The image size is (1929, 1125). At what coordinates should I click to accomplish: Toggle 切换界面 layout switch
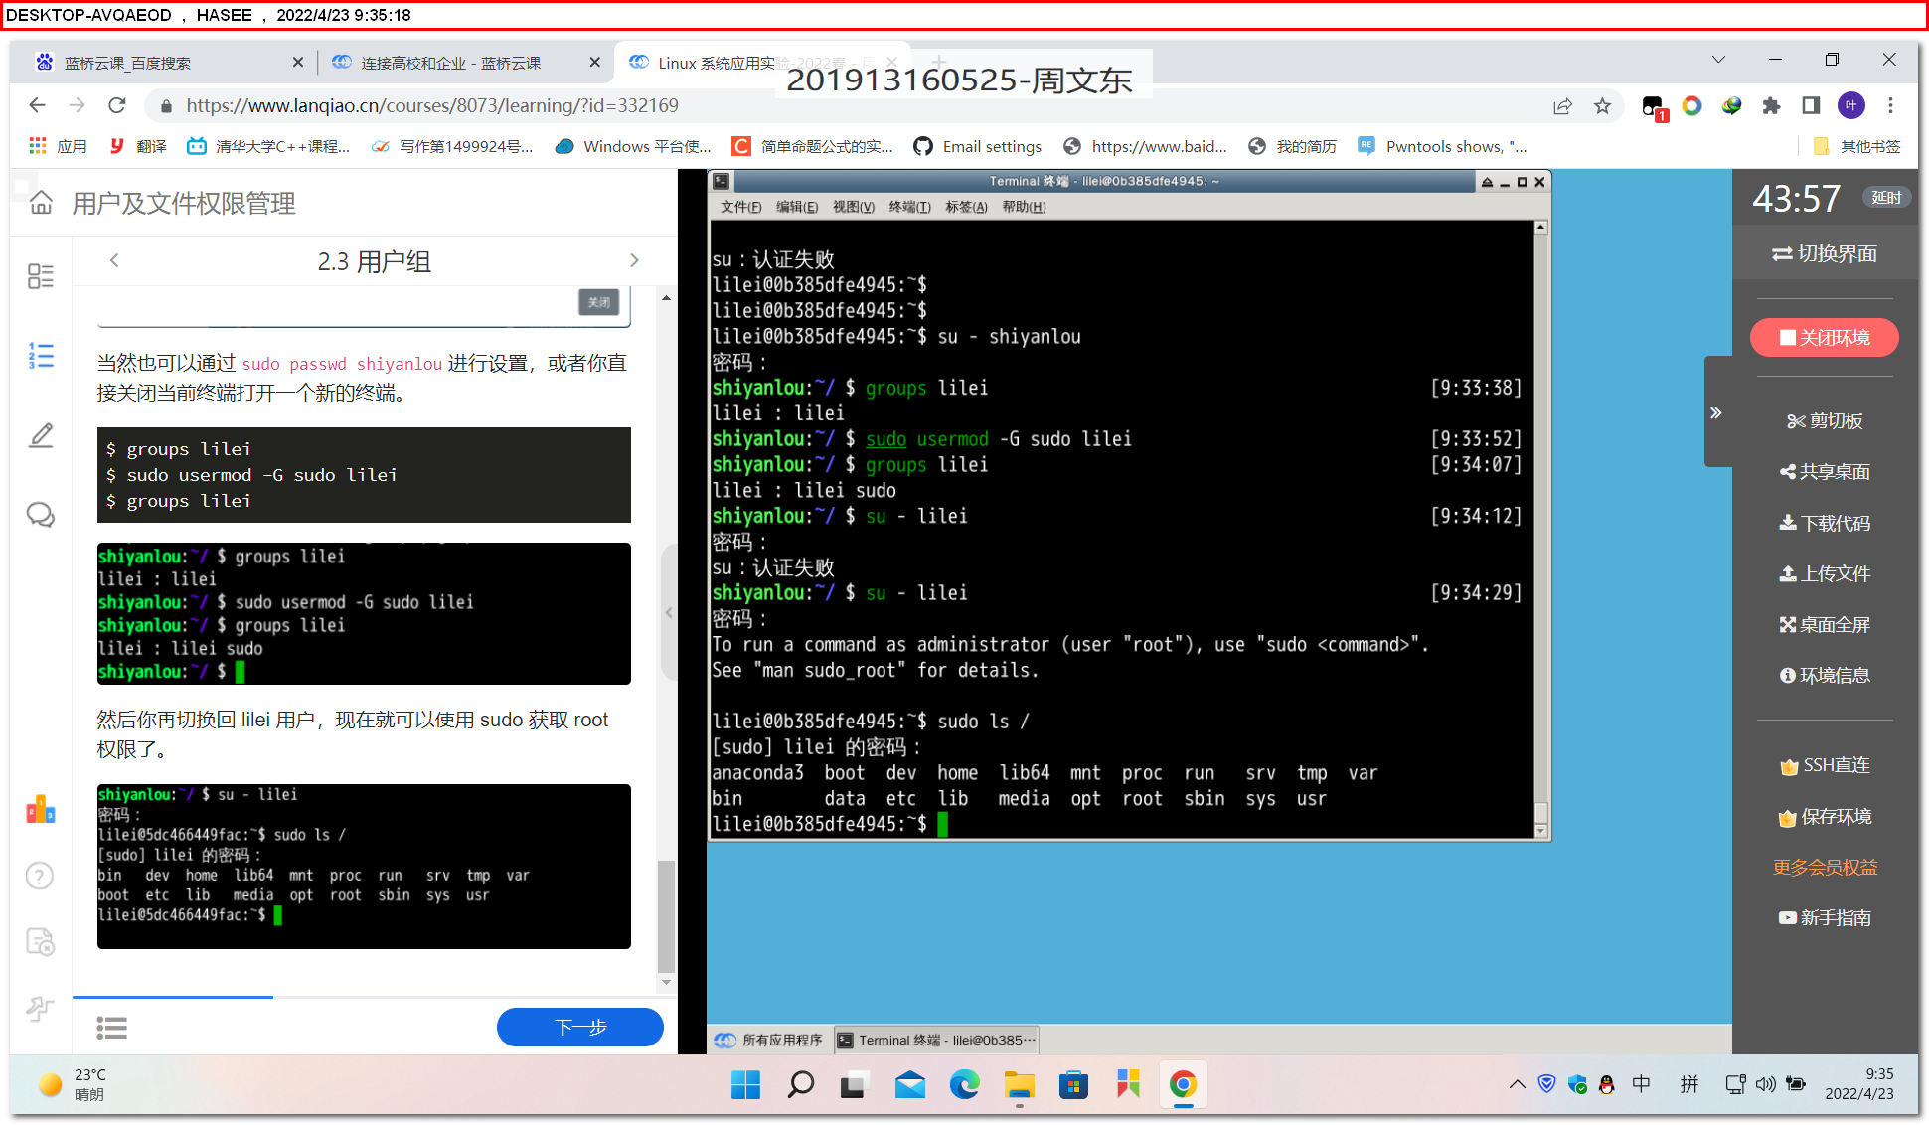(1824, 254)
